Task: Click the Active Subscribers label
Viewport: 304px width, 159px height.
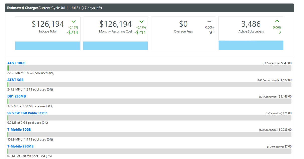Action: tap(251, 31)
